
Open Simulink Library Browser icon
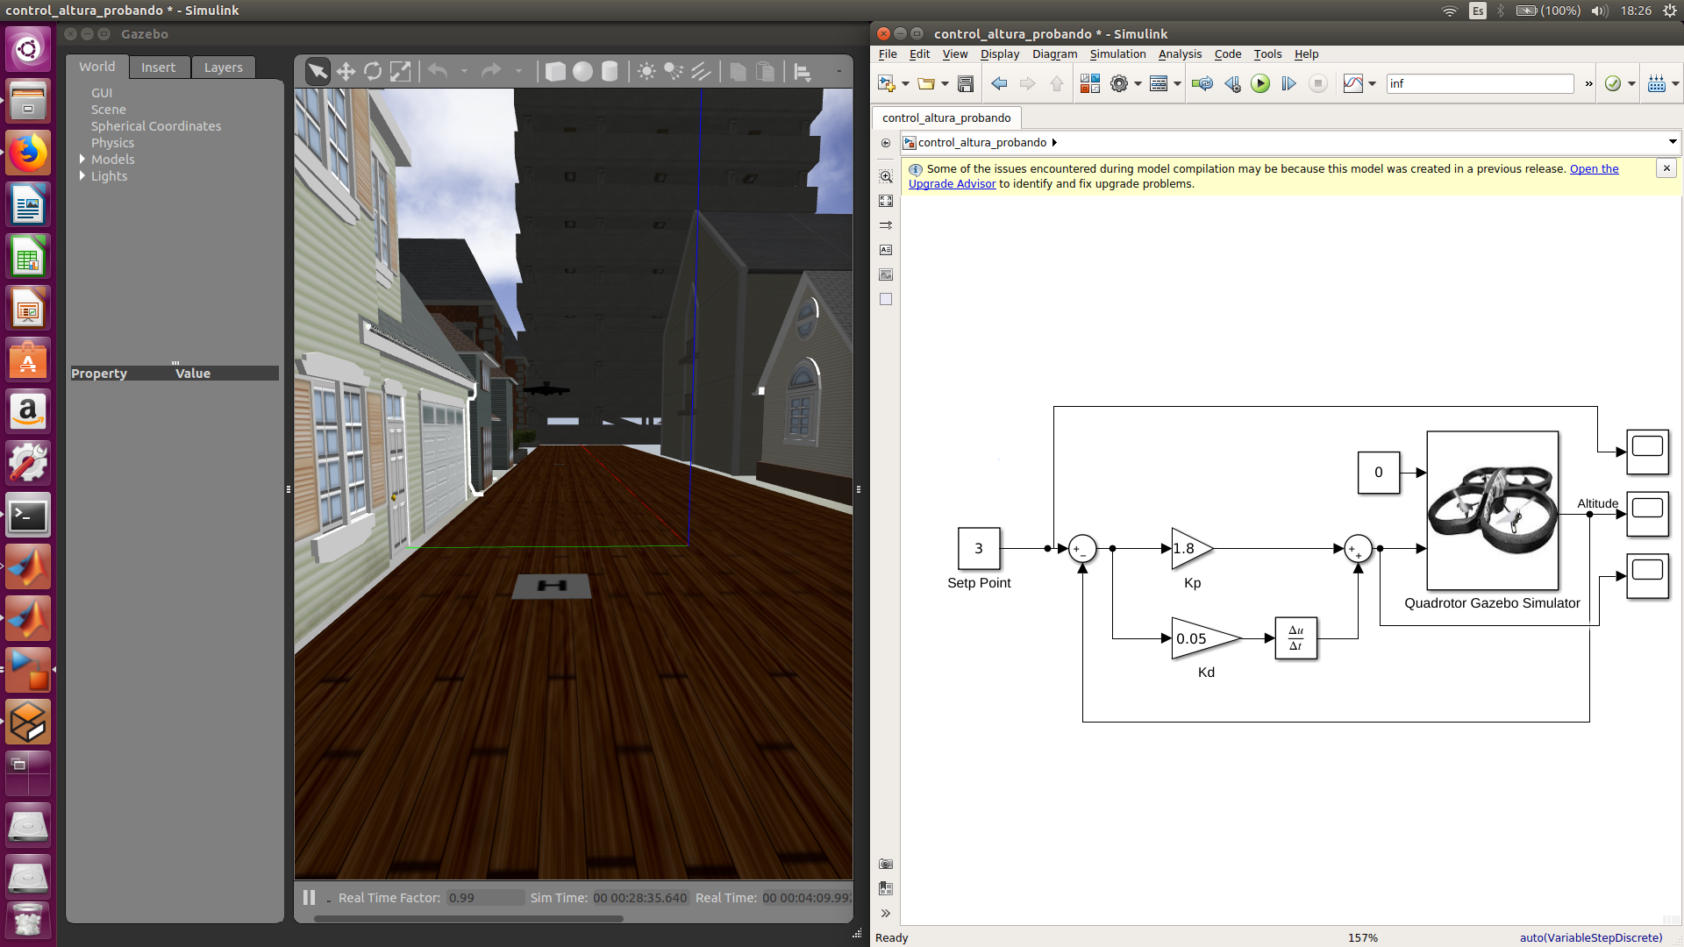pos(1089,83)
